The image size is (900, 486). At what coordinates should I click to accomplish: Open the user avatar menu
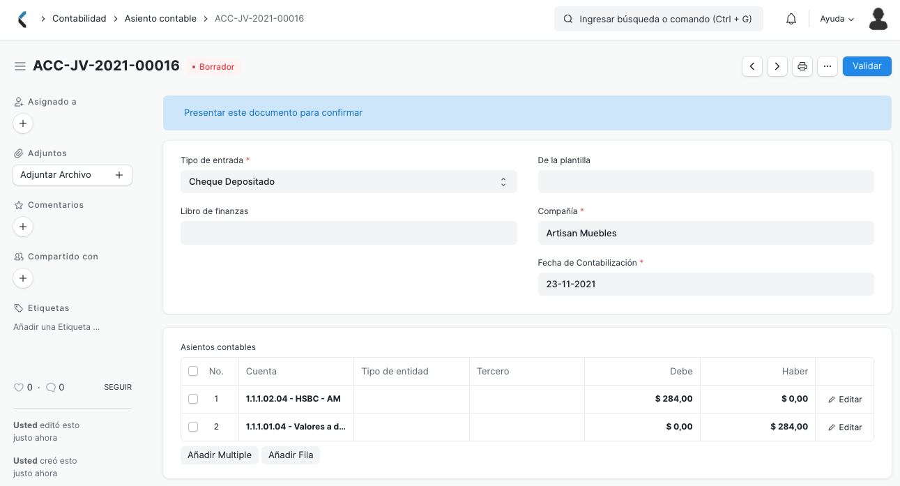coord(878,19)
